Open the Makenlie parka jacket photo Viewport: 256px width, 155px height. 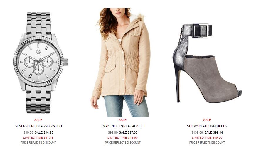coord(120,63)
